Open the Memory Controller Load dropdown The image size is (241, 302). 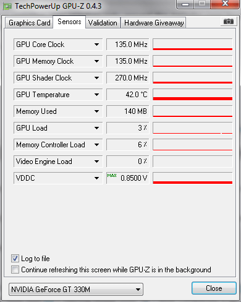pyautogui.click(x=96, y=145)
